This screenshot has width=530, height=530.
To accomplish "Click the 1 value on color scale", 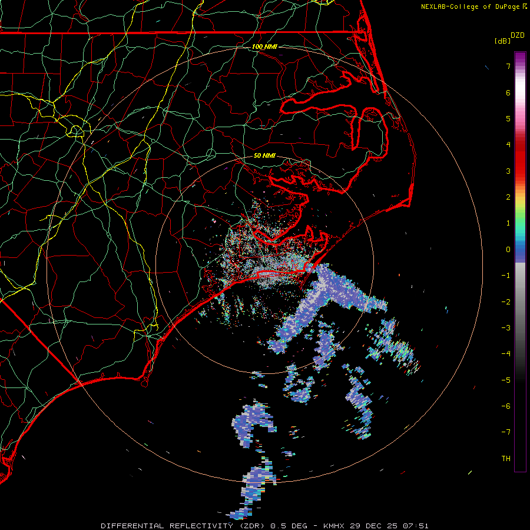I will 508,223.
